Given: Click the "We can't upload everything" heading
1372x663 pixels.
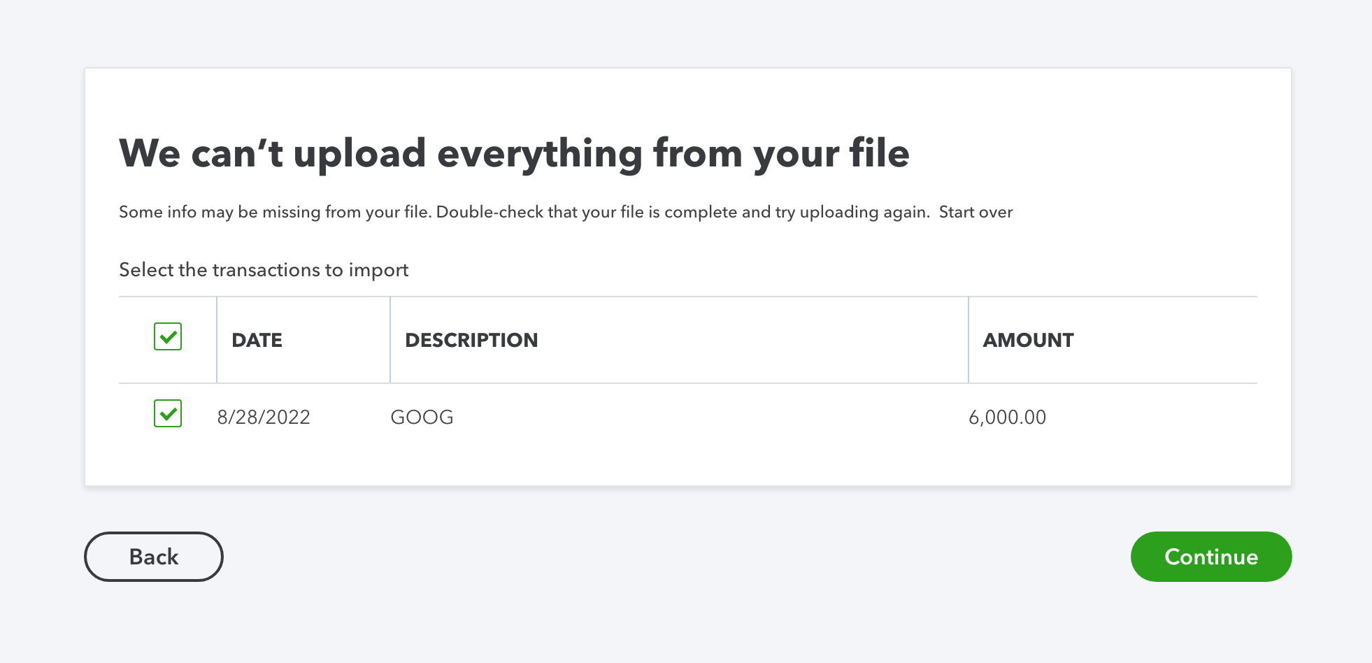Looking at the screenshot, I should [514, 153].
